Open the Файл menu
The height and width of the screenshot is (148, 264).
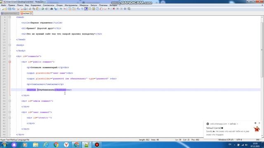coord(4,5)
